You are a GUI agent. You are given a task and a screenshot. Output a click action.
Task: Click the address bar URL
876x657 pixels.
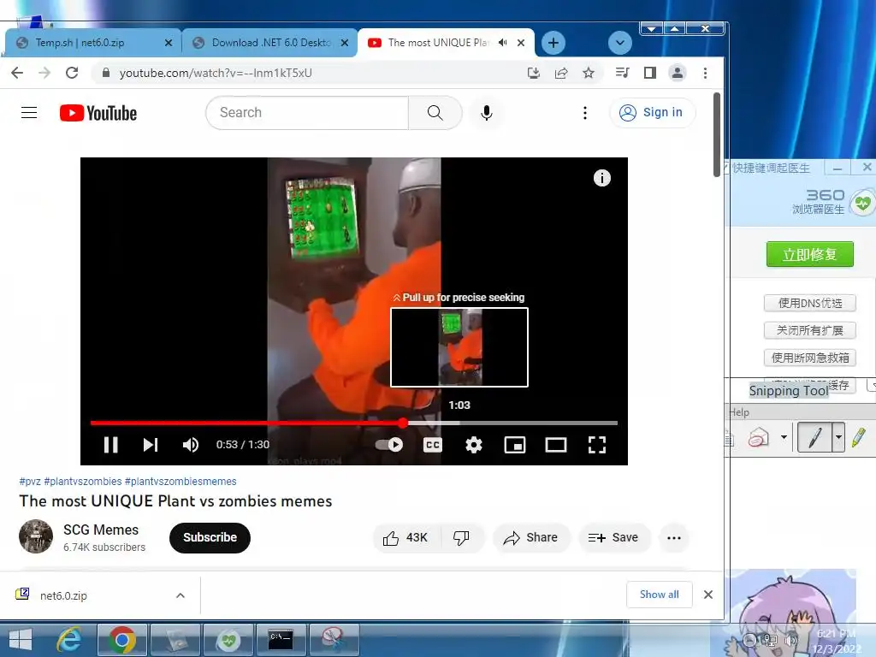[216, 73]
